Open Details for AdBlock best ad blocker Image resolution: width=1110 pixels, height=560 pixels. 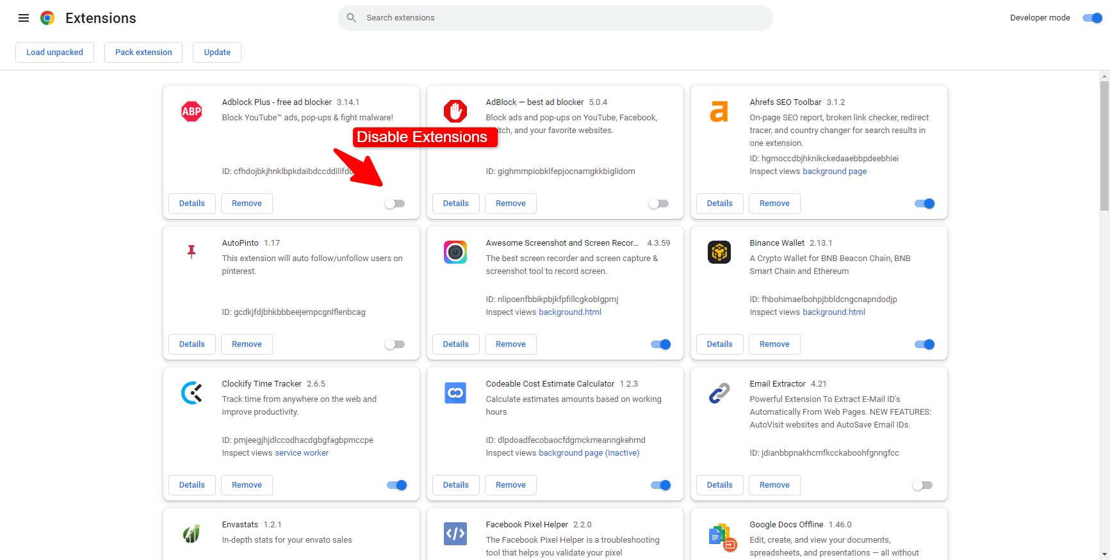(456, 204)
